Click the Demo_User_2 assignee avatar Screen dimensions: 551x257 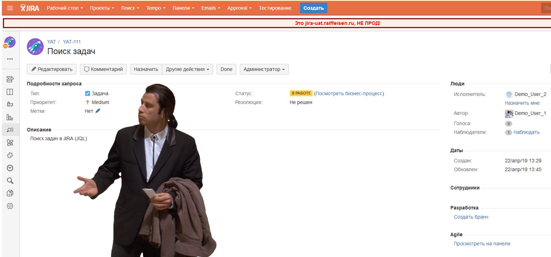[509, 94]
